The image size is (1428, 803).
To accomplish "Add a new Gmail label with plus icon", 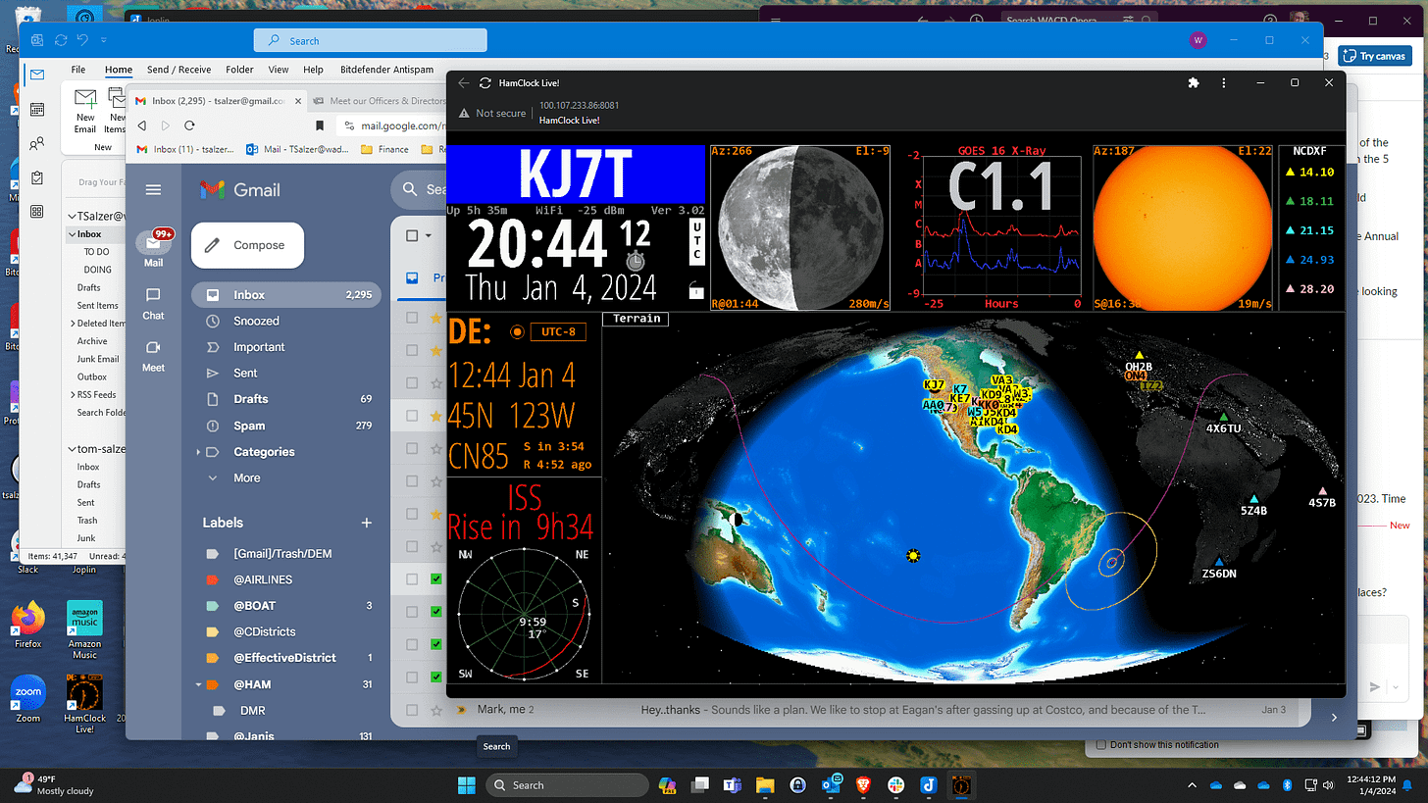I will pyautogui.click(x=367, y=523).
